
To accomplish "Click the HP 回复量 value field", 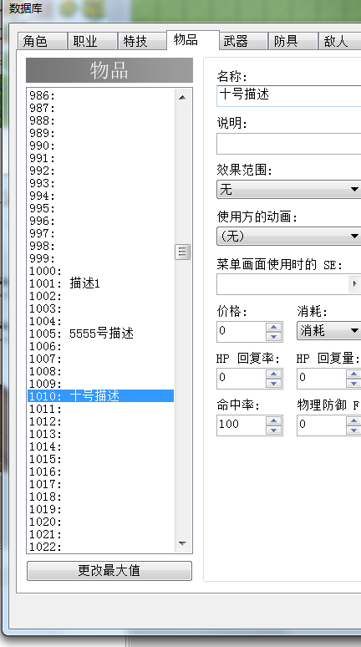I will pos(322,379).
